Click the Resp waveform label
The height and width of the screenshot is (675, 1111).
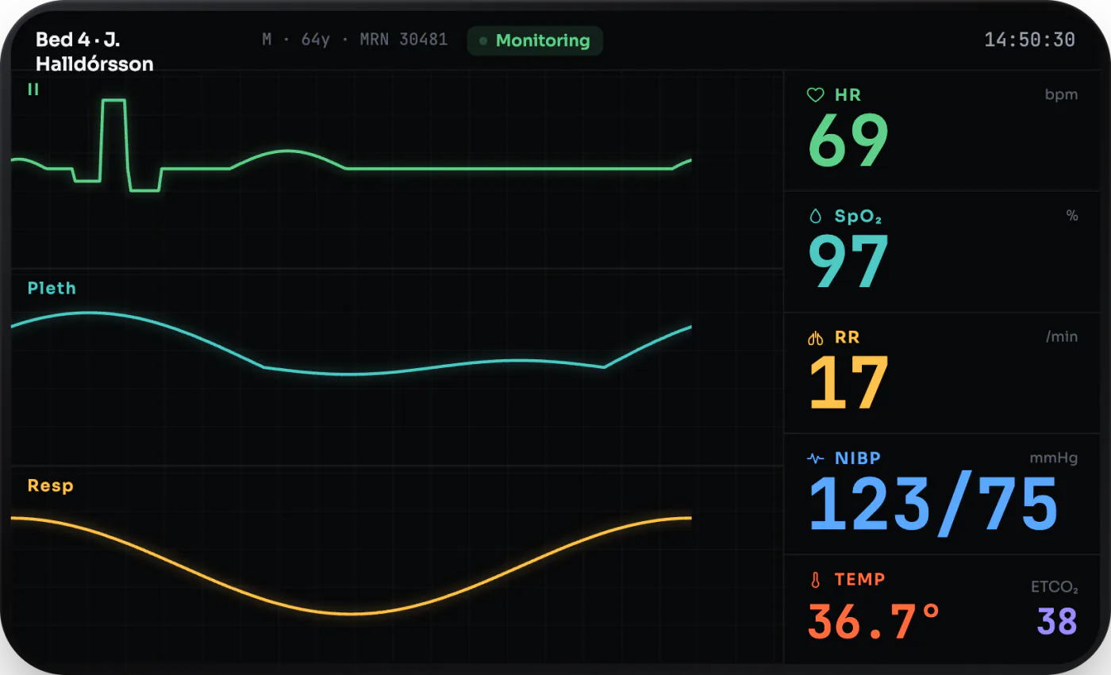tap(50, 485)
